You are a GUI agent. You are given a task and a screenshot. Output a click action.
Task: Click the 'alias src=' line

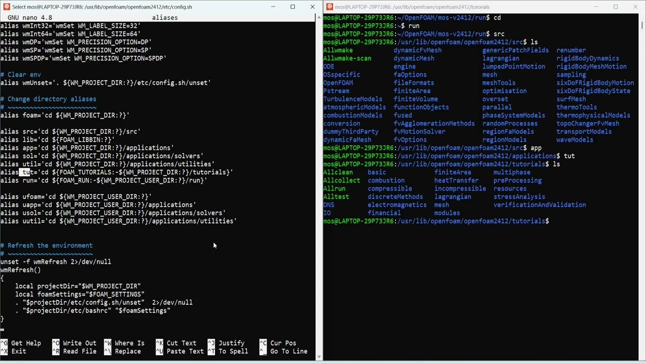tap(70, 131)
